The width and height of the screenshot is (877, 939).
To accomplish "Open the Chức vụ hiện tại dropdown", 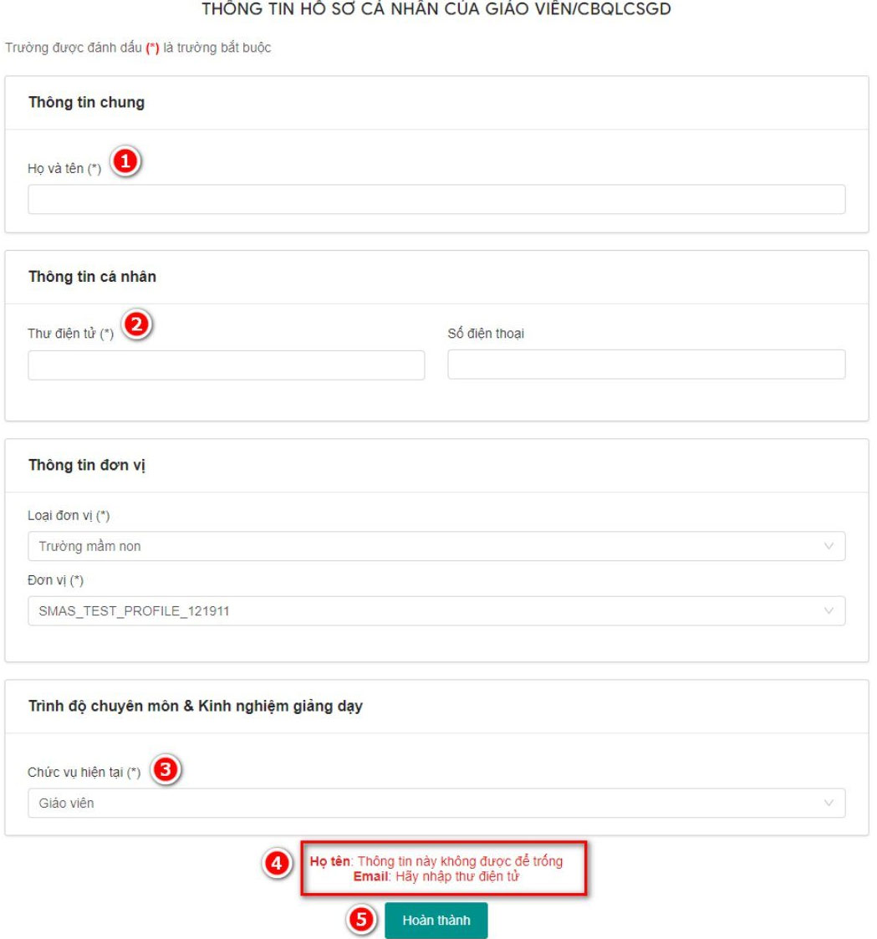I will (436, 803).
